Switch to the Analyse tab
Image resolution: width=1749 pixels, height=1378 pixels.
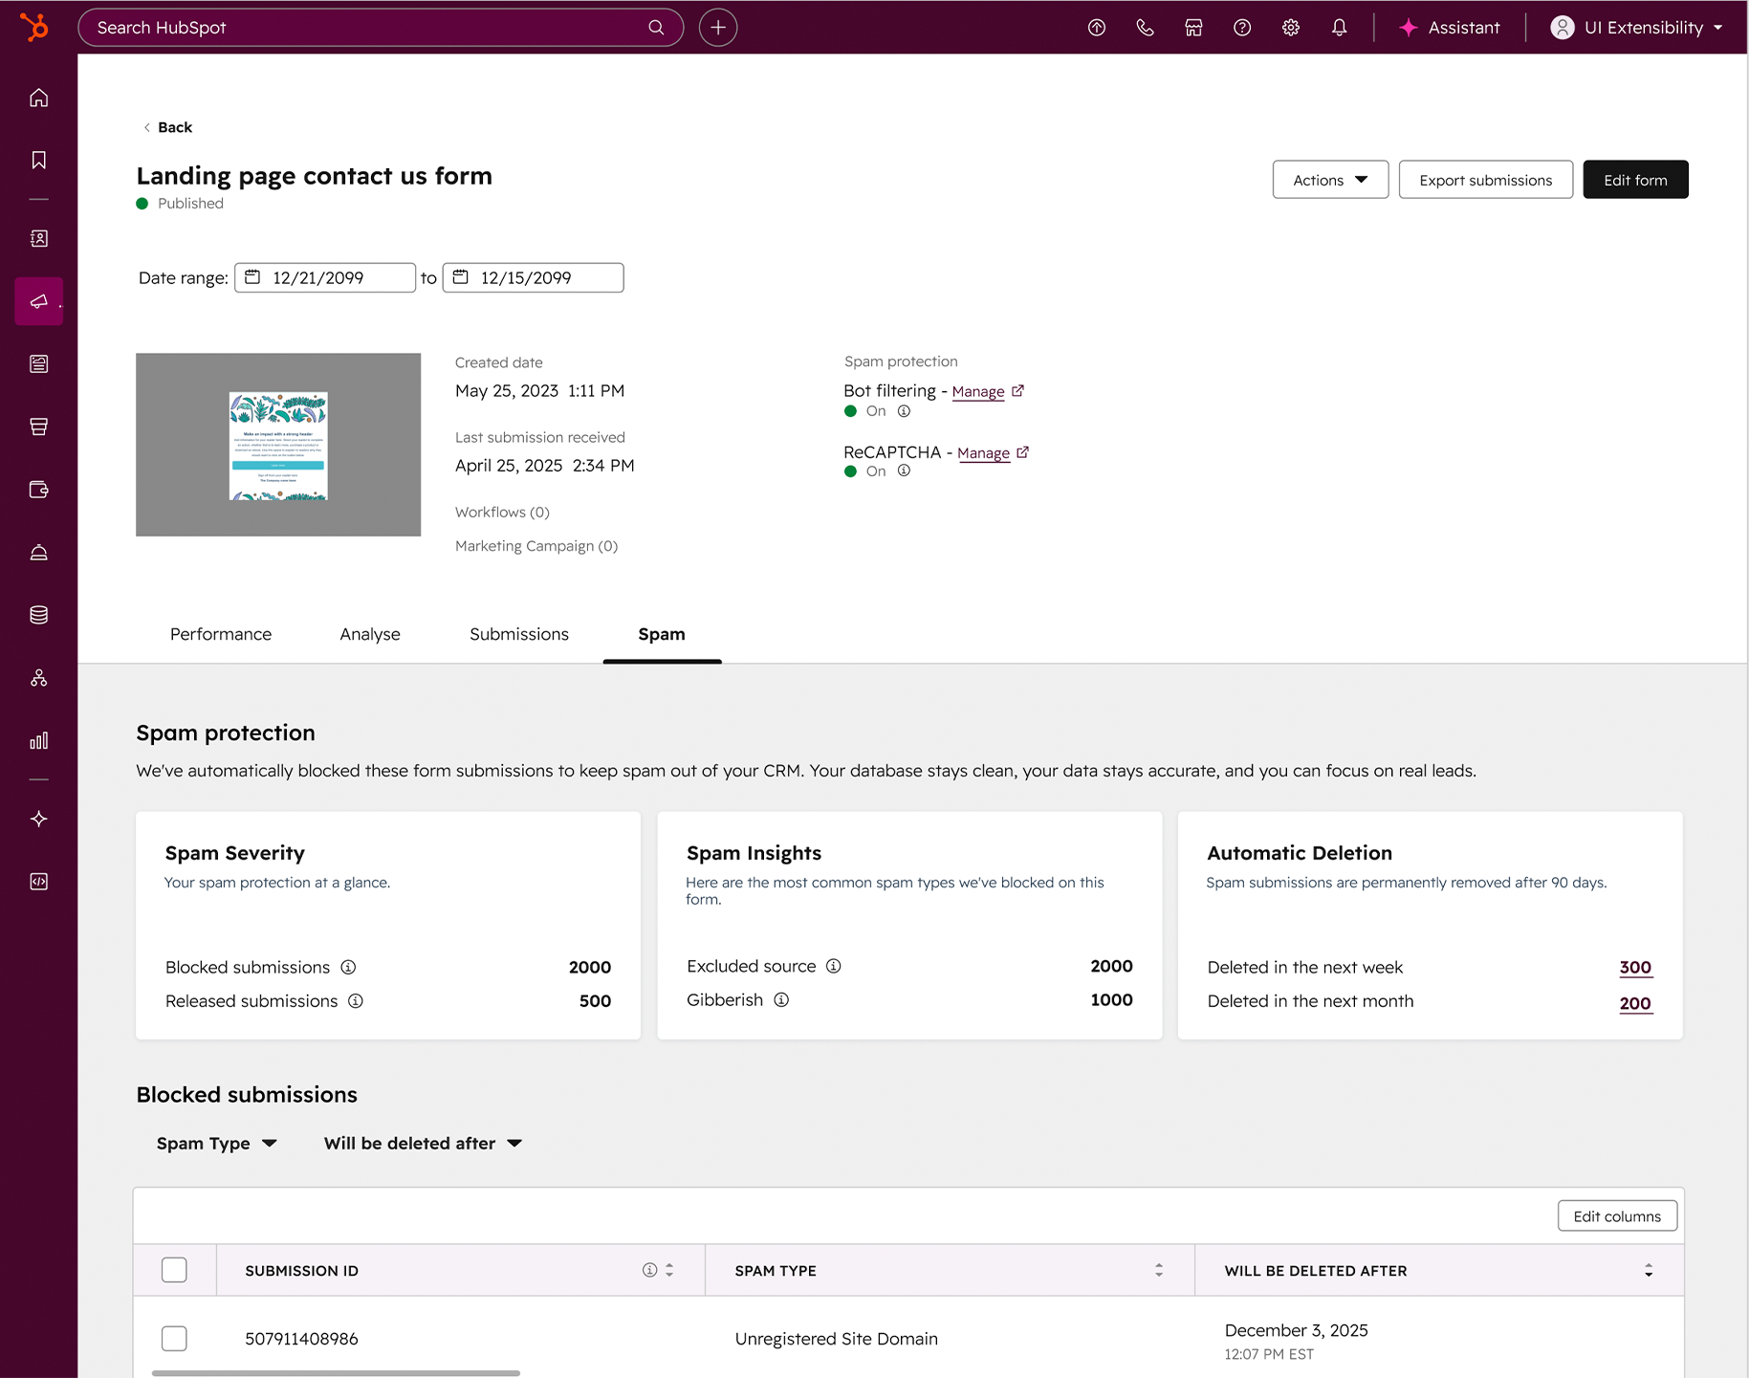click(x=370, y=634)
